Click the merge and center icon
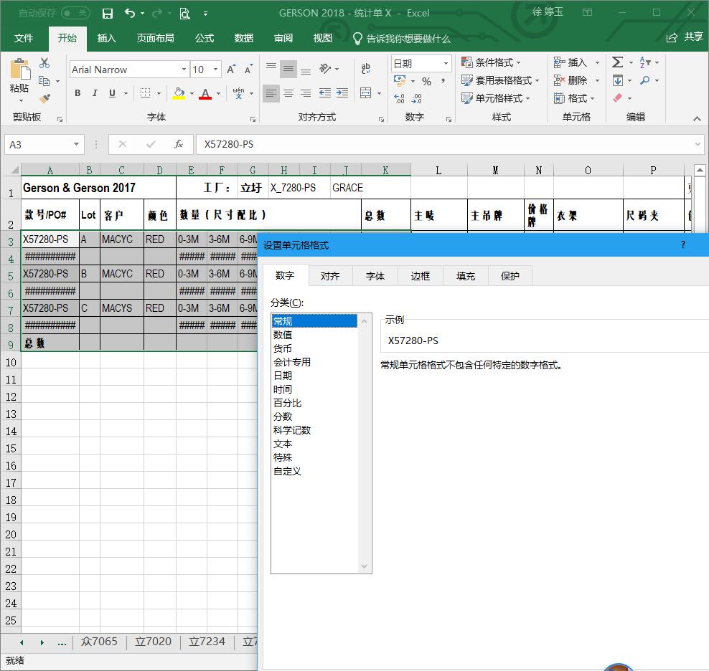Screen dimensions: 709x671 click(366, 93)
